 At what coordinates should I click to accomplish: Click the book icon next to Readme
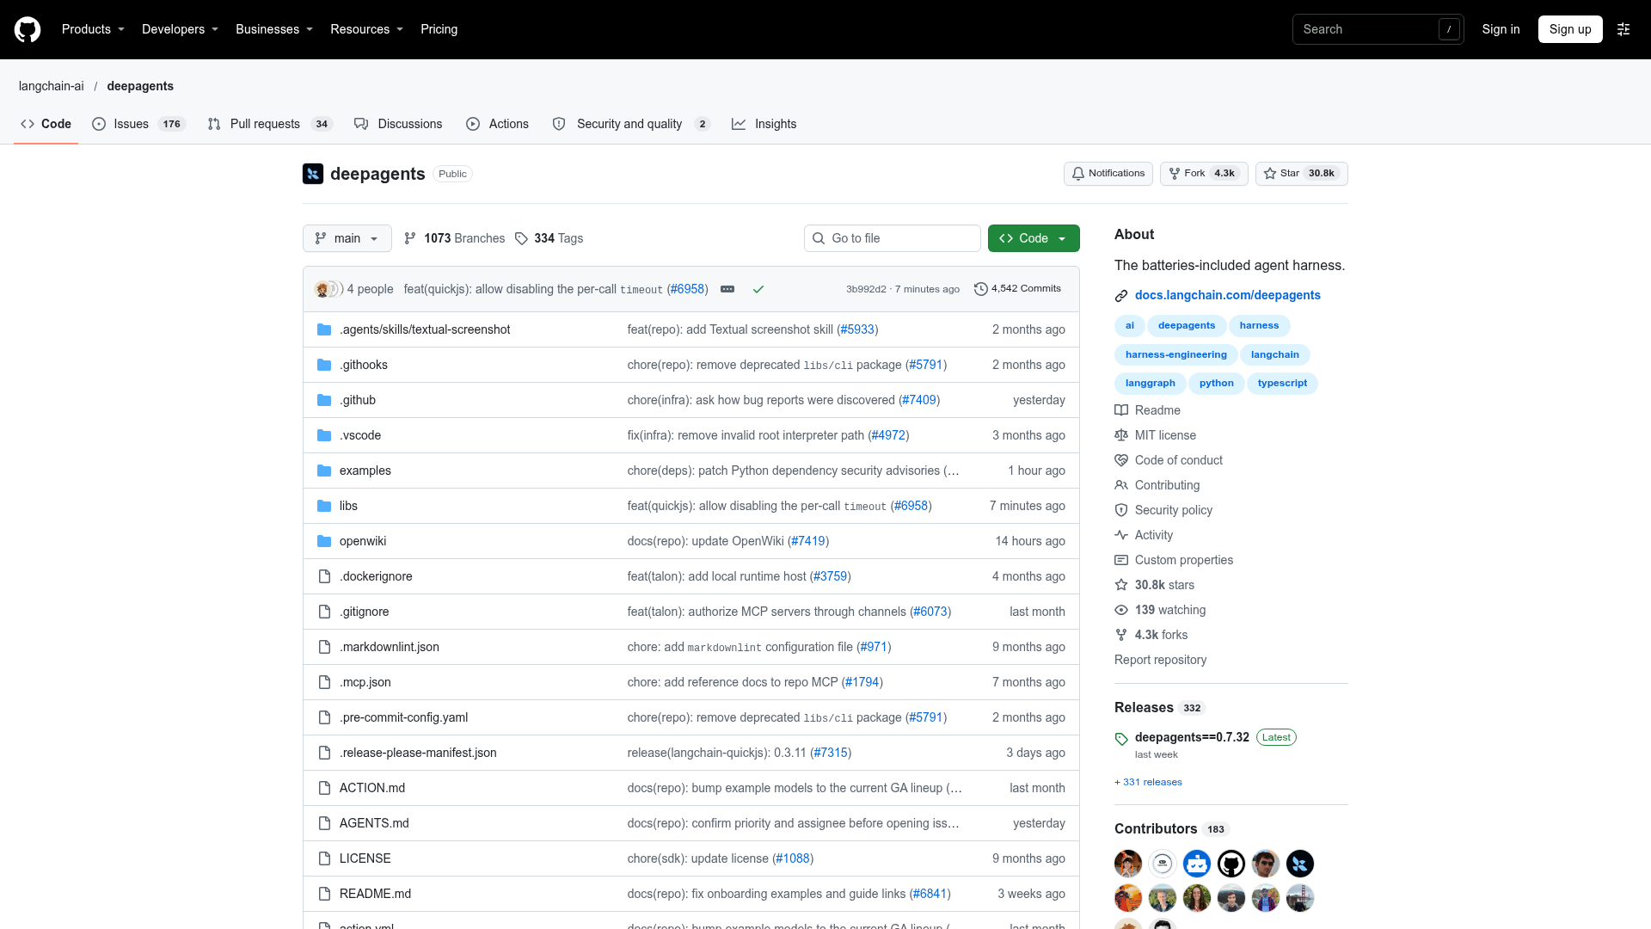point(1121,410)
